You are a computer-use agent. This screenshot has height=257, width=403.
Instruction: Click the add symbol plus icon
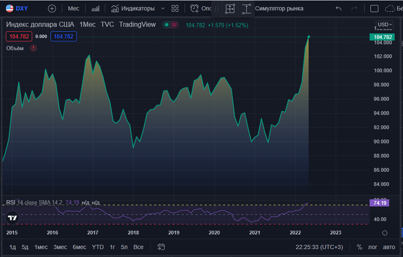(52, 9)
